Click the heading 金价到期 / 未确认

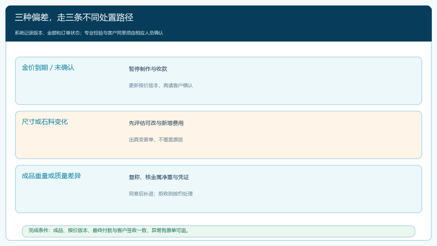pyautogui.click(x=48, y=68)
